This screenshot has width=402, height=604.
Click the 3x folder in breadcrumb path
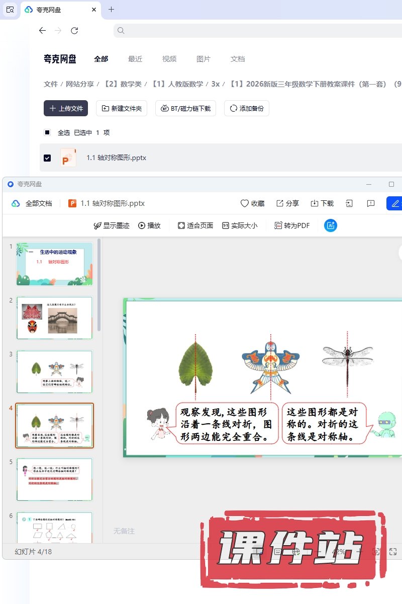[215, 84]
